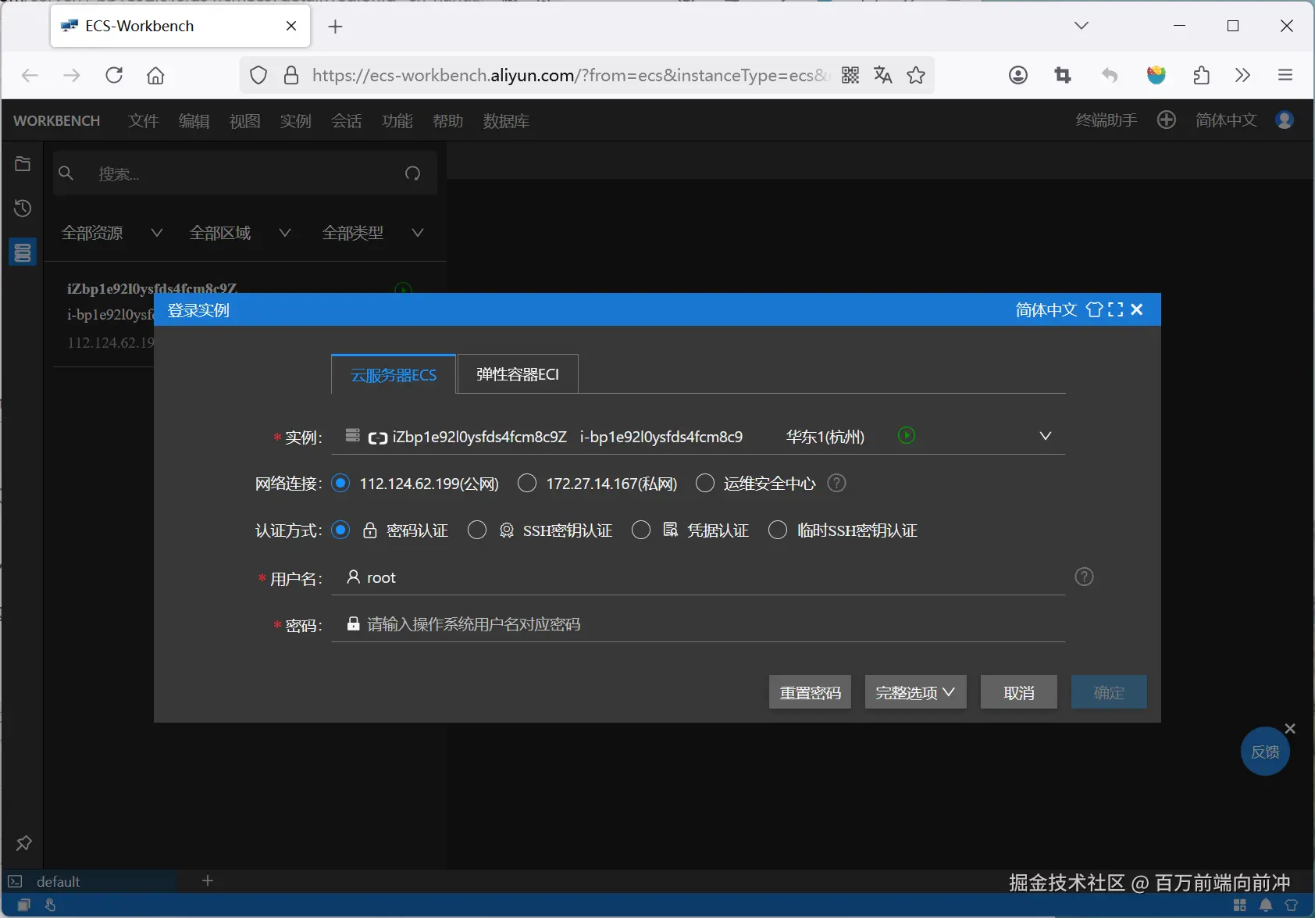Focus the 密码 password input field
Screen dimensions: 1315x918
pyautogui.click(x=698, y=624)
